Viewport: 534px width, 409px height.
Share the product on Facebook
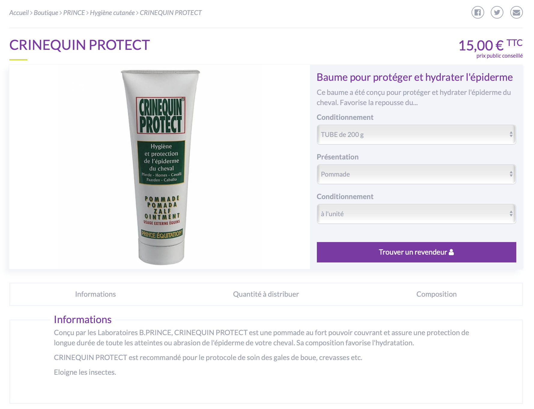pos(478,12)
